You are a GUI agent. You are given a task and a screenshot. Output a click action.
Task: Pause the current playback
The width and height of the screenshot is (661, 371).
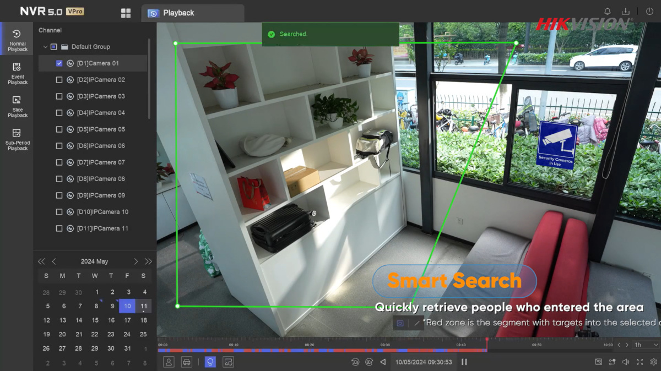coord(464,362)
